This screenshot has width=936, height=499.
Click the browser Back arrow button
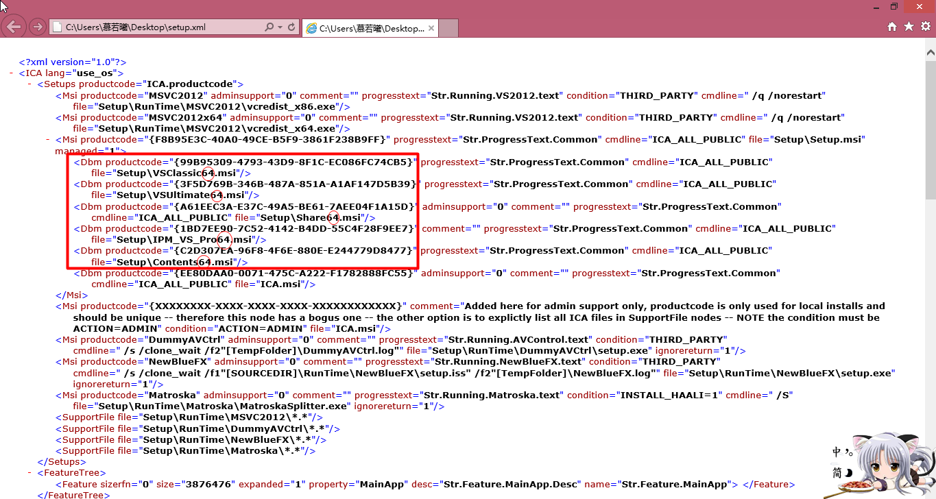[14, 27]
